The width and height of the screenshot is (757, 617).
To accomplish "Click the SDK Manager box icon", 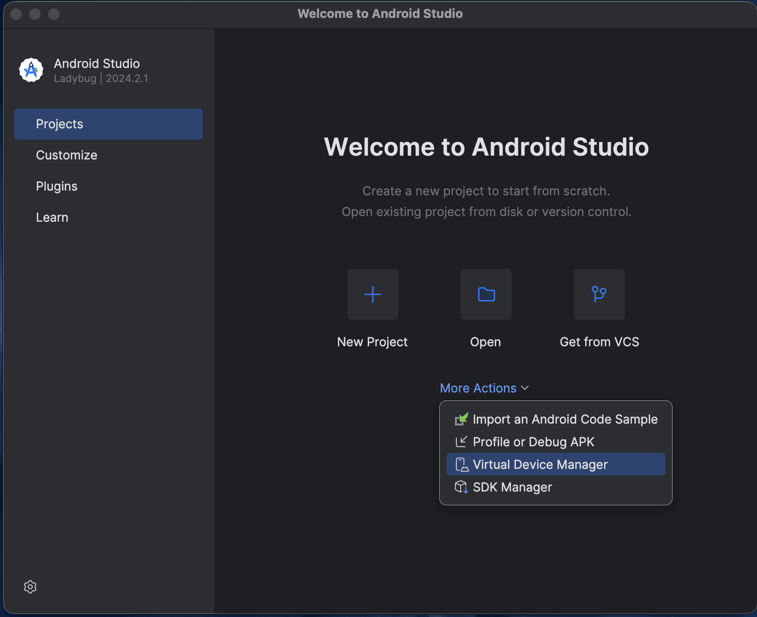I will [461, 487].
